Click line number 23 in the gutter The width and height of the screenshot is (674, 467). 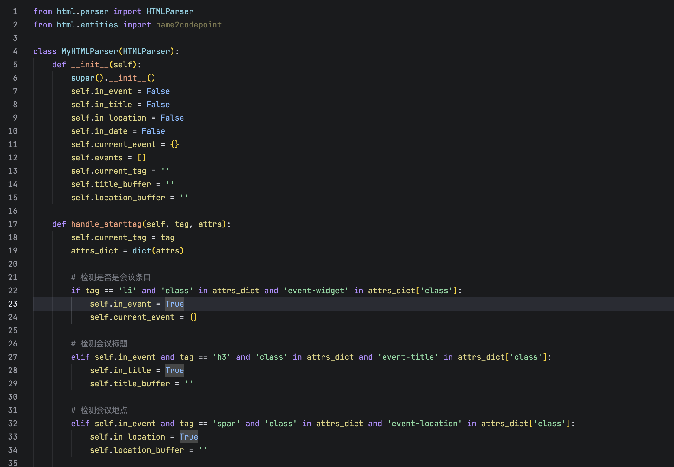(13, 304)
